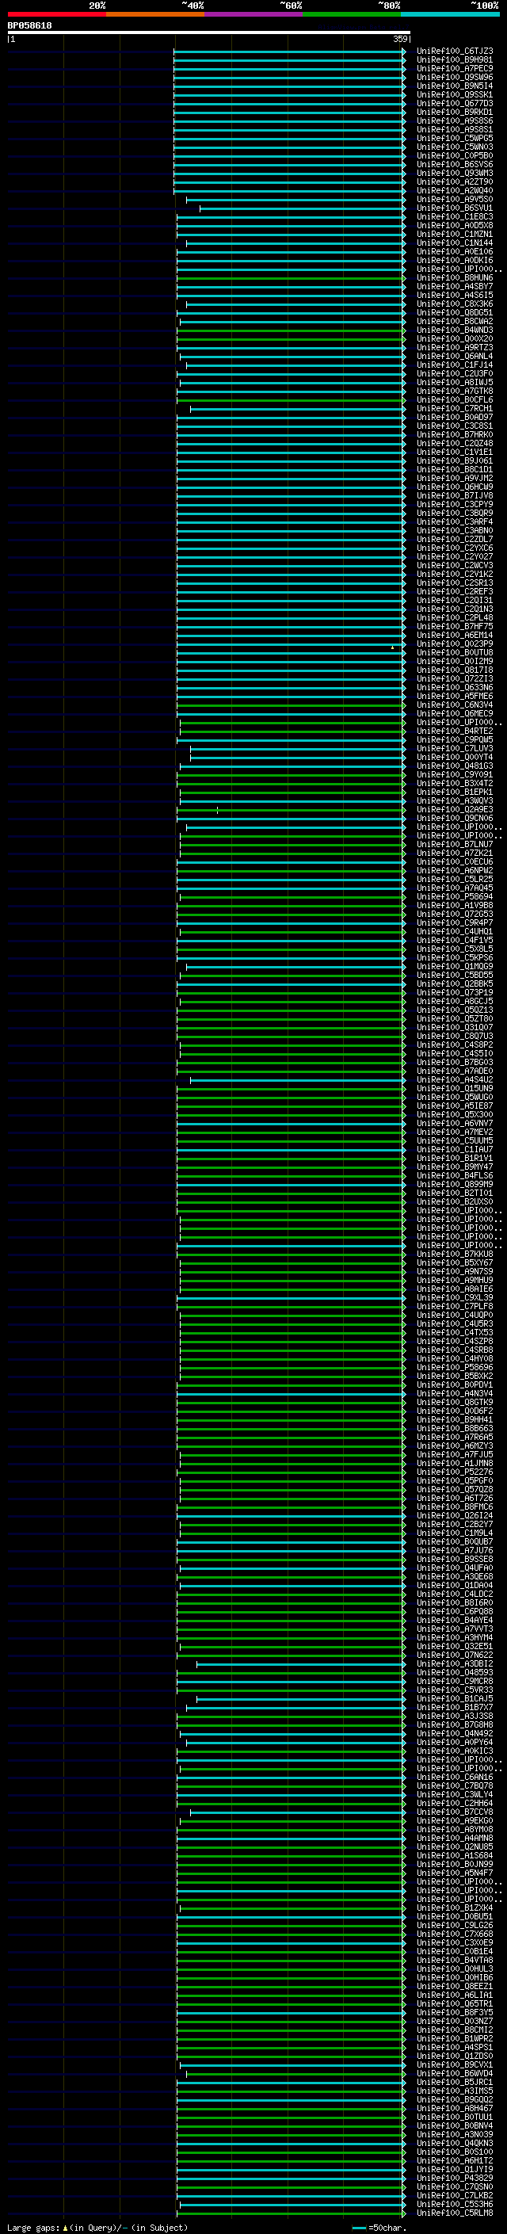Open hit UniRef100_A5N4F7
This screenshot has width=507, height=2234.
[x=455, y=1873]
